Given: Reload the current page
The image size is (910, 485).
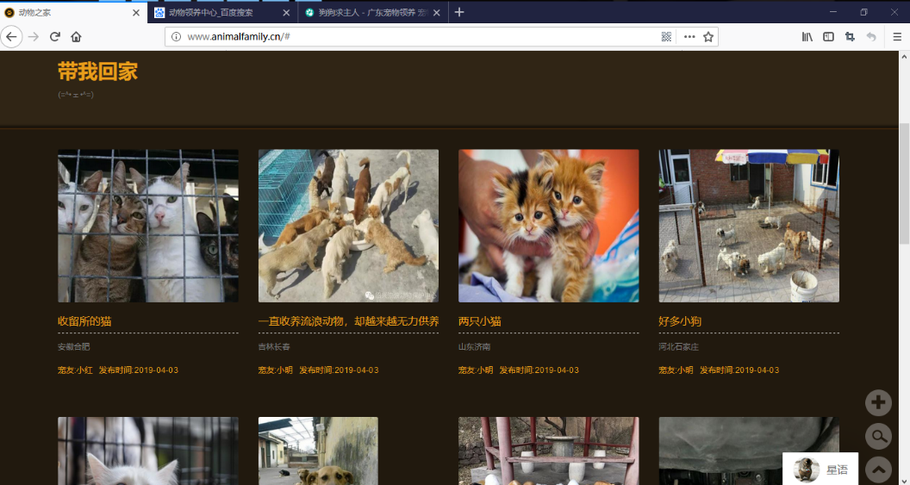Looking at the screenshot, I should point(55,36).
